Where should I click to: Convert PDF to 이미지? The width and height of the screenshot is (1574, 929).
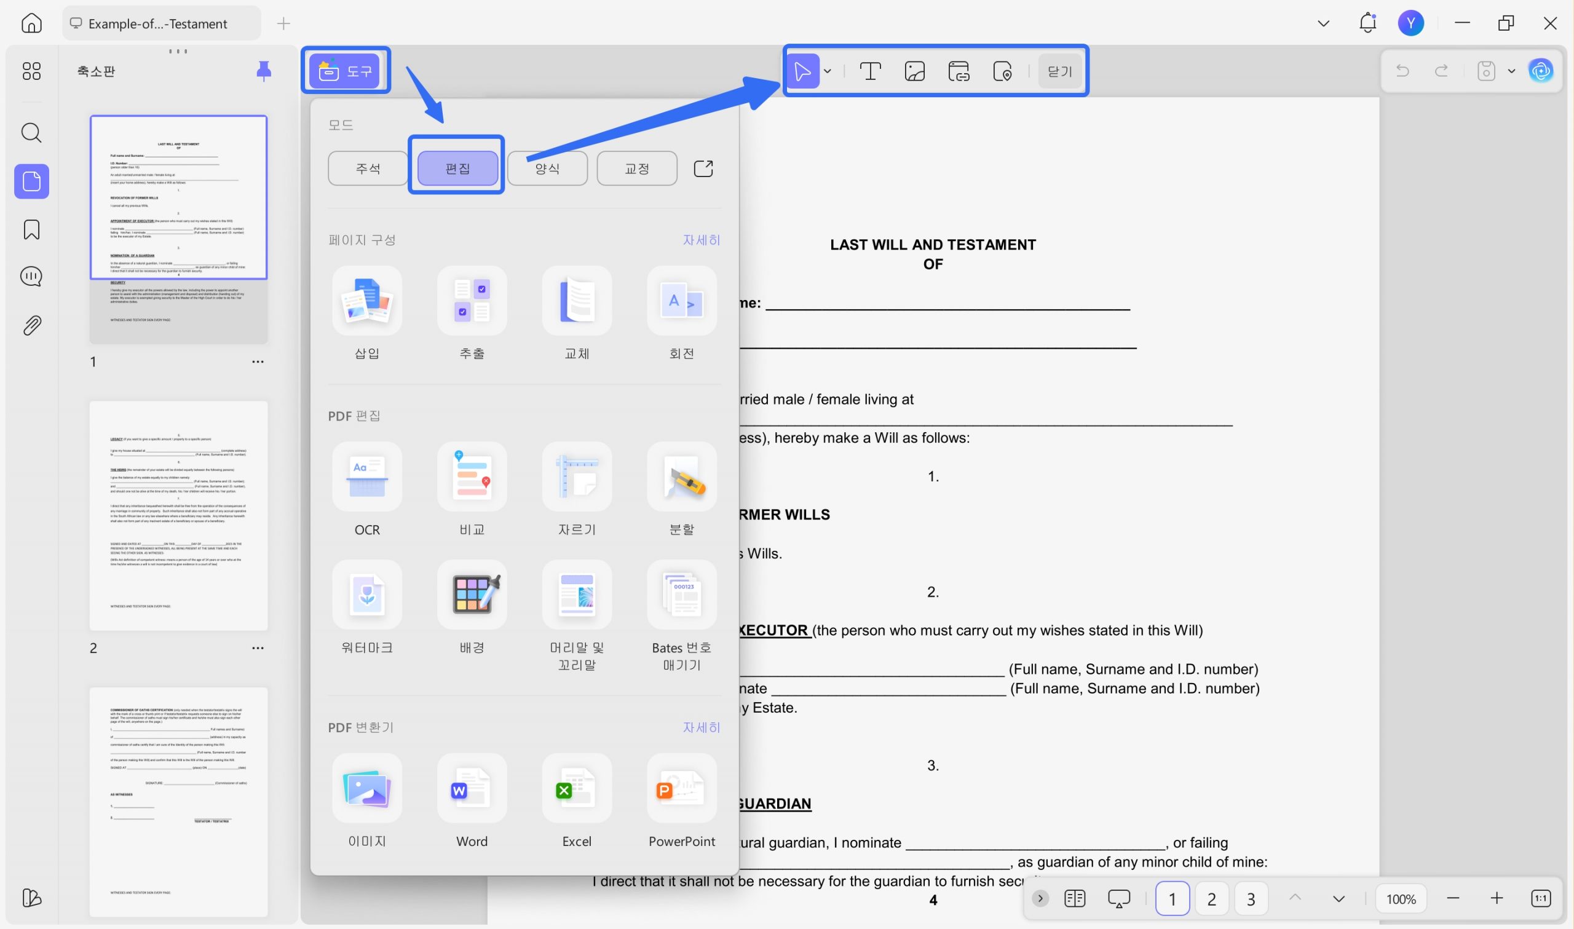[366, 802]
